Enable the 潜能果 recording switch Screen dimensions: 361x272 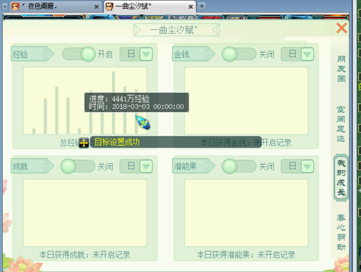click(239, 166)
